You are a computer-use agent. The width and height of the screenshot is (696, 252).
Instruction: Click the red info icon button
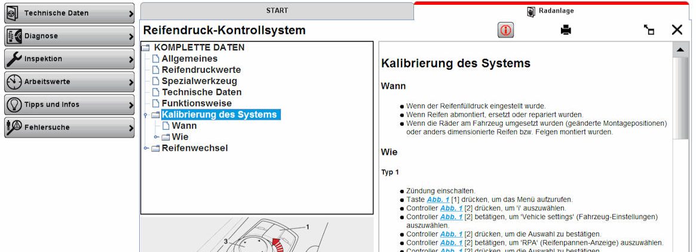(x=505, y=30)
